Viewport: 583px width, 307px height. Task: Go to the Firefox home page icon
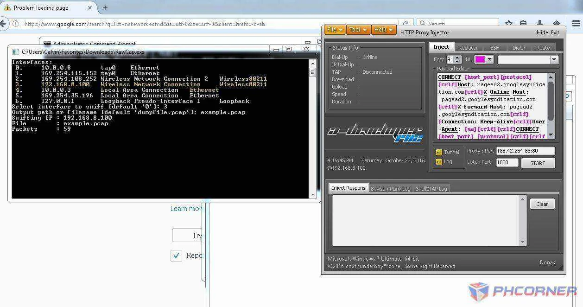(x=556, y=24)
